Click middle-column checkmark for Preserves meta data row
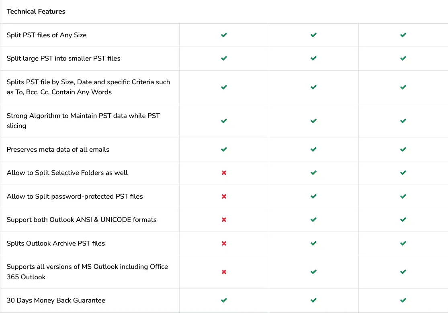 314,150
